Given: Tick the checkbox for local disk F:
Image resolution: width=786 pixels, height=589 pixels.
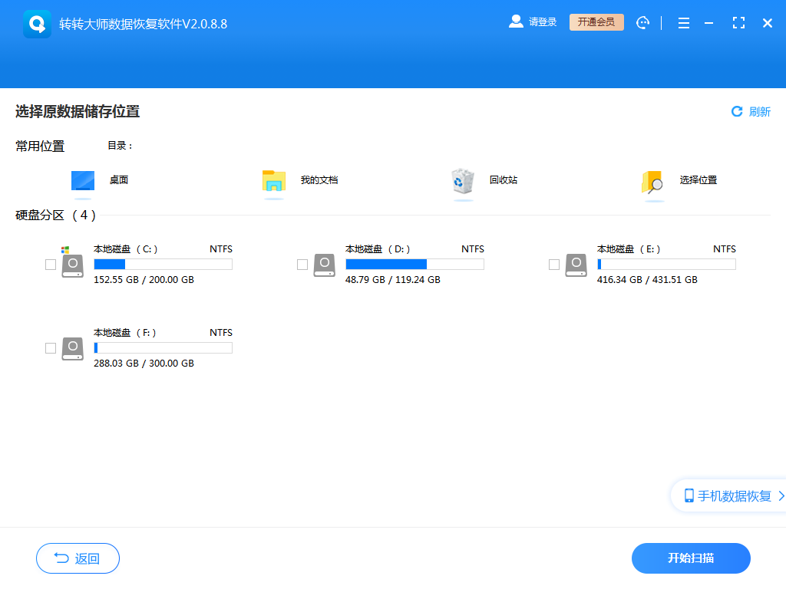Looking at the screenshot, I should click(x=51, y=347).
